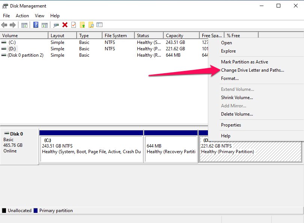Choose Change Drive Letter and Paths
The height and width of the screenshot is (223, 304).
pos(252,70)
